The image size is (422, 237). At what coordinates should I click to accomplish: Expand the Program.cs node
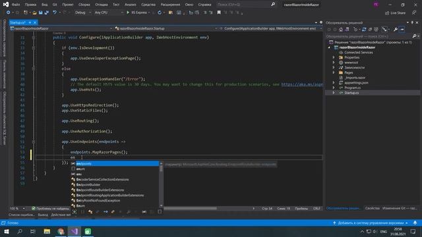[x=334, y=88]
